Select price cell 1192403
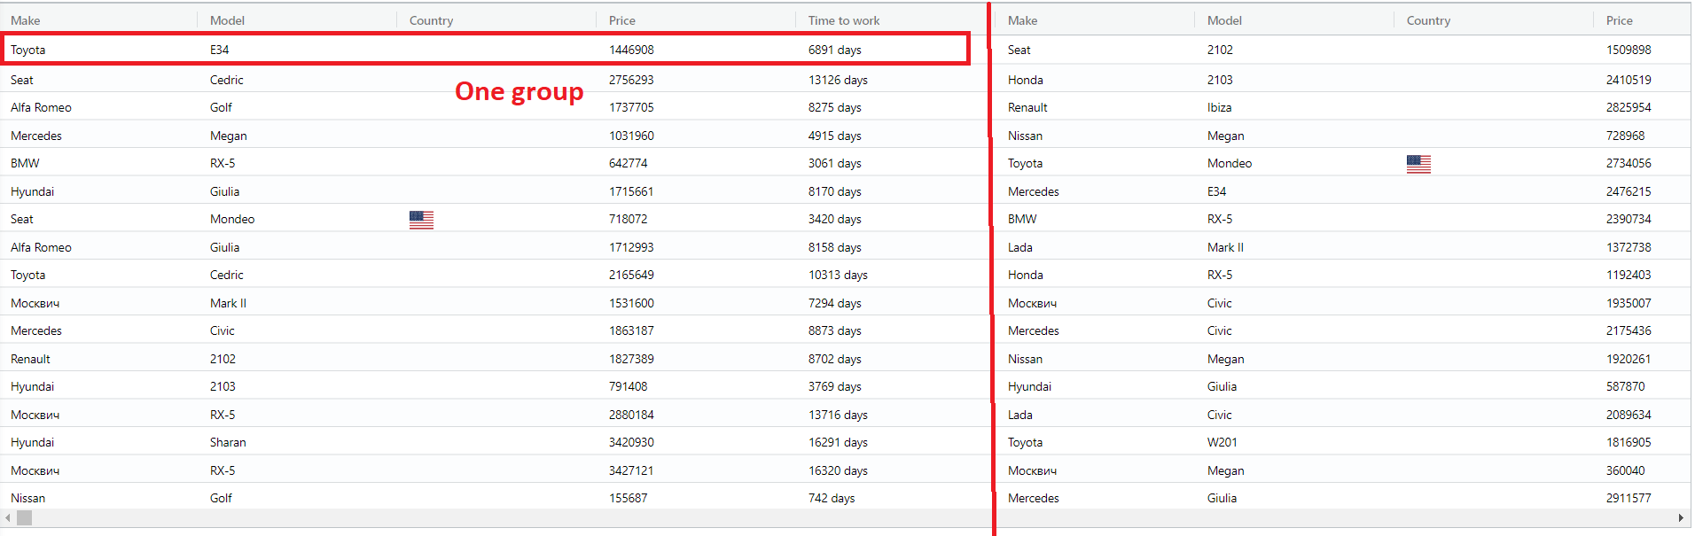The image size is (1695, 536). pyautogui.click(x=1629, y=275)
